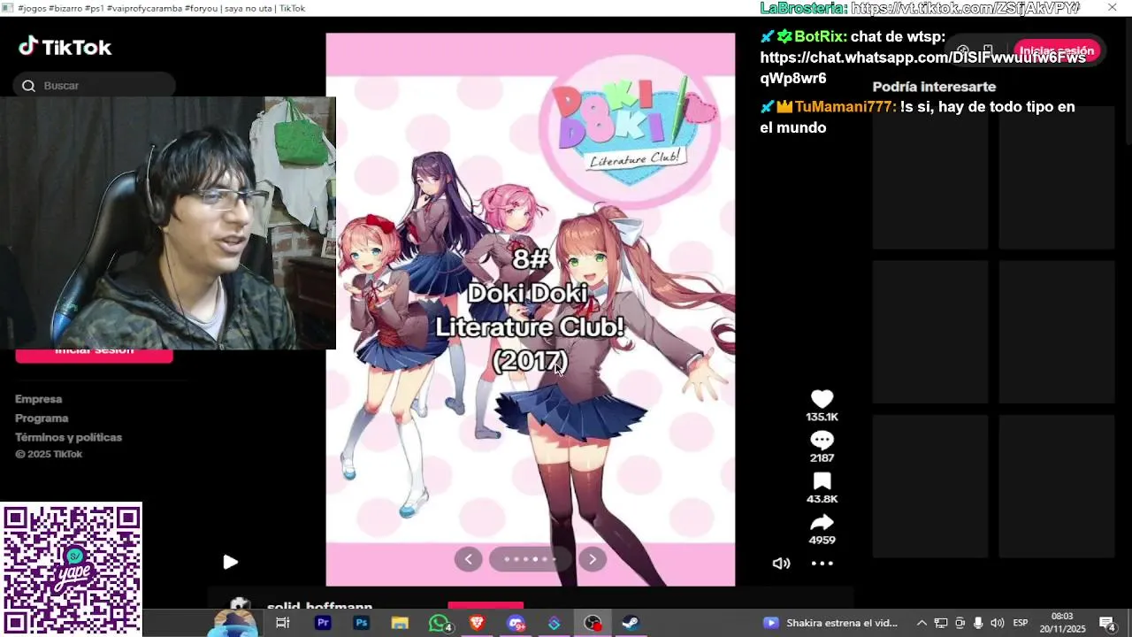Screen dimensions: 1132x637
Task: Open Adobe Premiere Pro from taskbar
Action: (323, 623)
